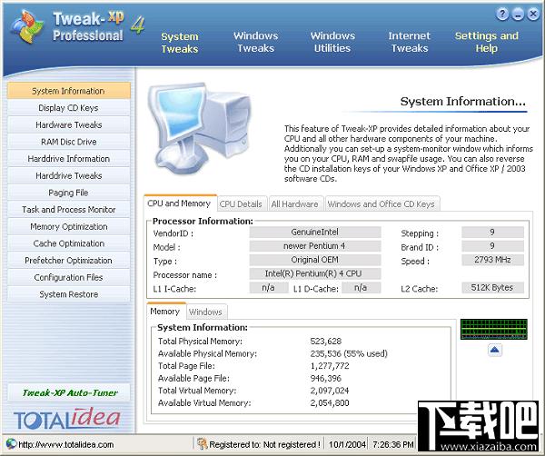
Task: Click 'Registered to: Not registered!' status
Action: click(264, 444)
